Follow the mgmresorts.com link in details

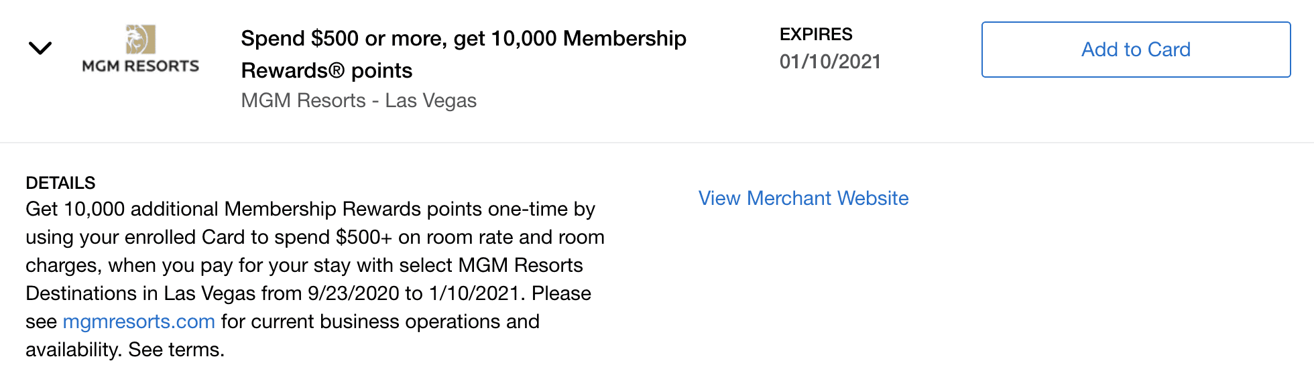tap(139, 321)
